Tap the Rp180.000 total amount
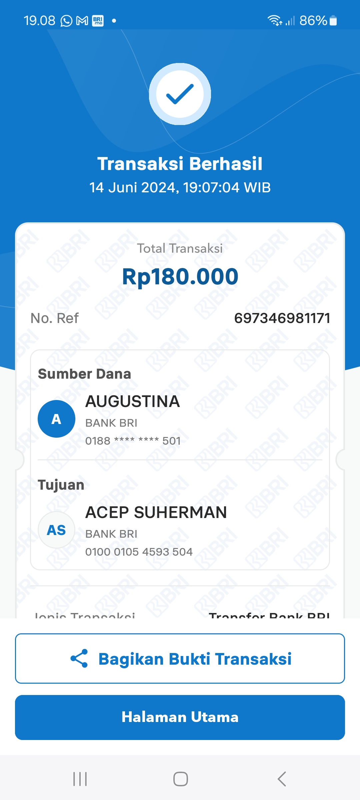This screenshot has height=800, width=360. coord(180,277)
